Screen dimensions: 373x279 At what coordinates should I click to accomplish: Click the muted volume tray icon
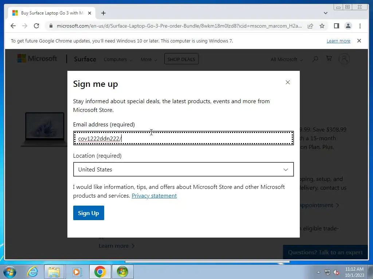point(336,272)
